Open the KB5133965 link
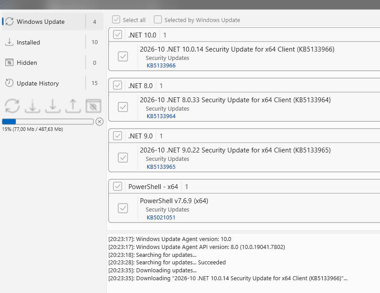Image resolution: width=380 pixels, height=293 pixels. (x=161, y=167)
